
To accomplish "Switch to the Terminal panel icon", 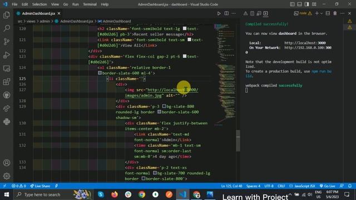I will [266, 13].
